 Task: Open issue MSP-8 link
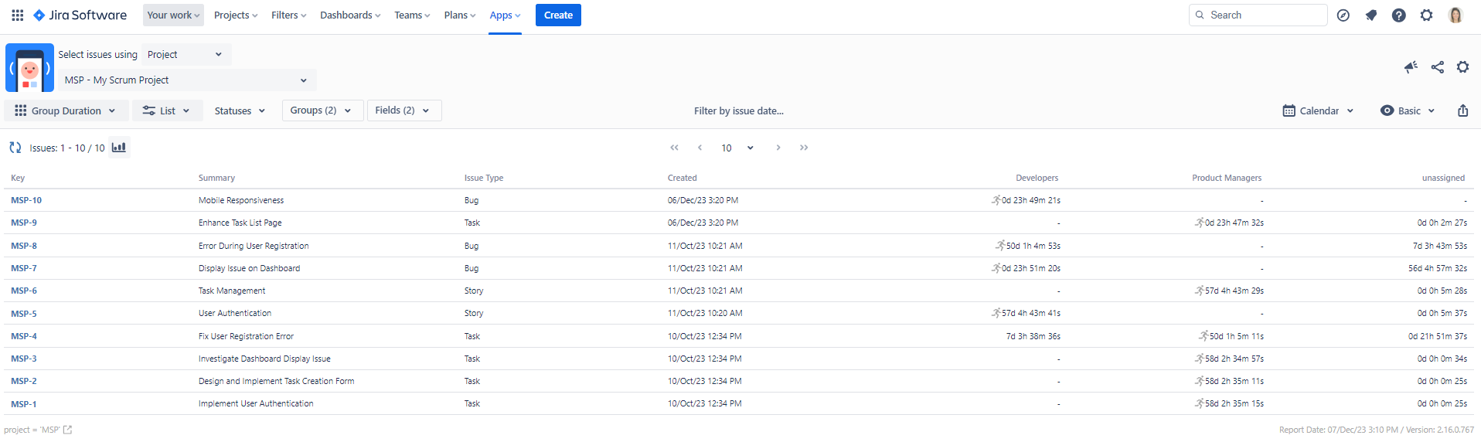click(24, 246)
